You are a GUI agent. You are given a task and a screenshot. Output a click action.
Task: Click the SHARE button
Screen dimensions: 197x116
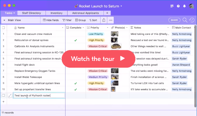pos(174,20)
